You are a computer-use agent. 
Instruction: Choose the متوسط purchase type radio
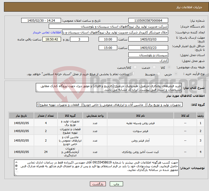[x=159, y=74]
